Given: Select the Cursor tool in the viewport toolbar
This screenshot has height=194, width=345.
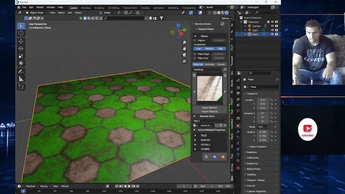Looking at the screenshot, I should click(21, 33).
